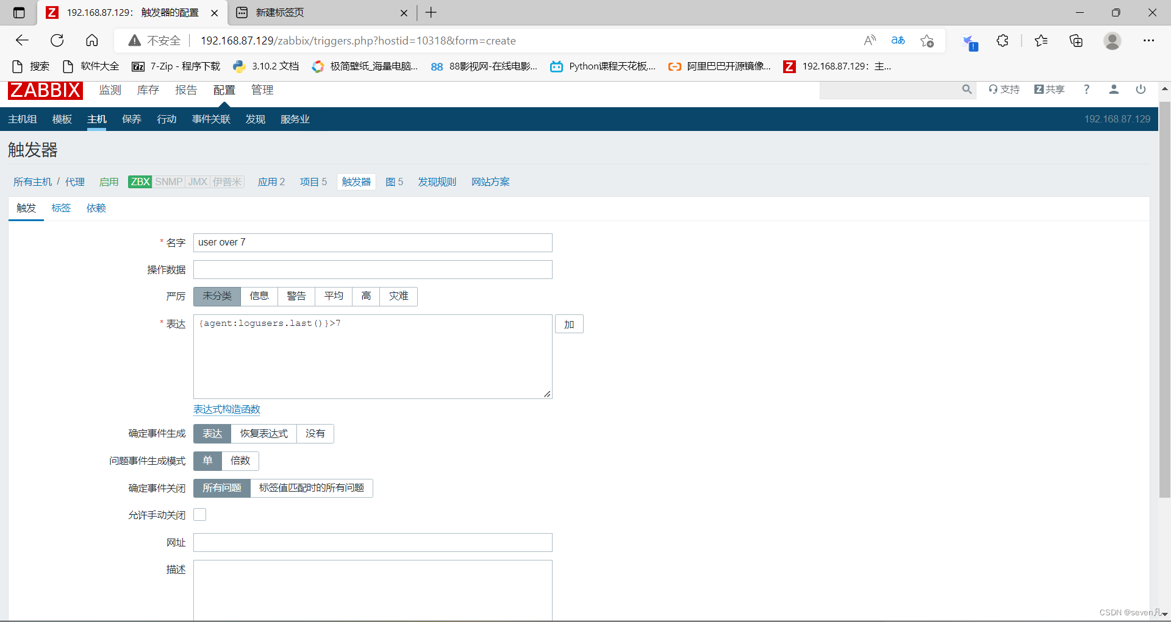1171x622 pixels.
Task: Select severity 警告
Action: point(296,296)
